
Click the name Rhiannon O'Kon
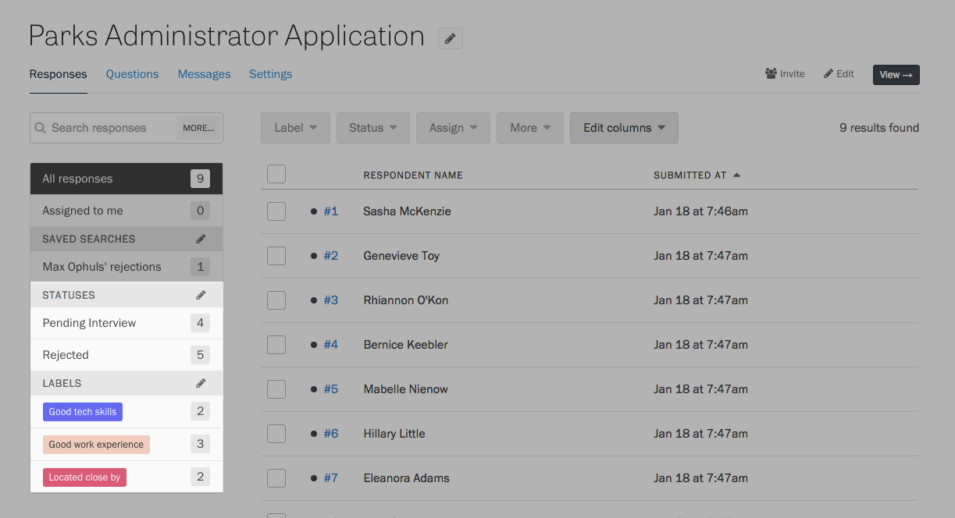(406, 300)
